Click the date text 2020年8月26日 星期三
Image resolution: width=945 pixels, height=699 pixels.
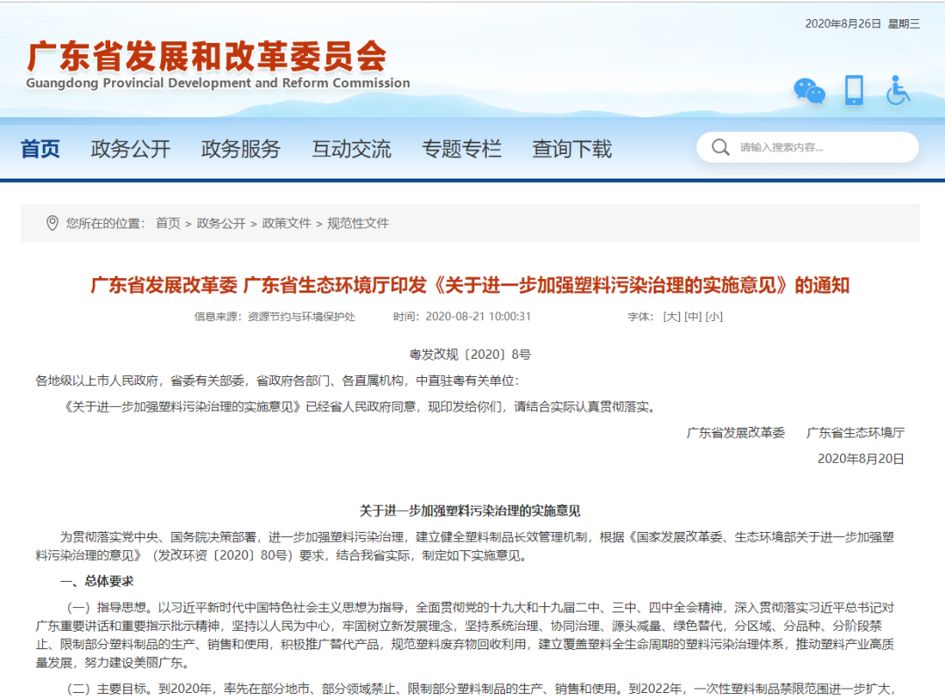pos(863,24)
